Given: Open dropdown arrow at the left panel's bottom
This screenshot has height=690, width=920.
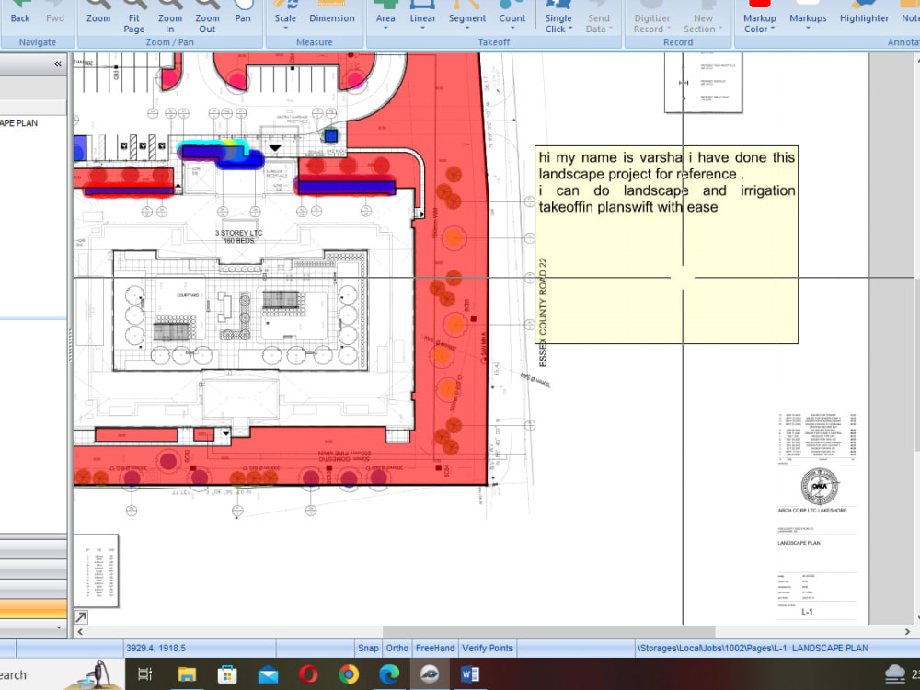Looking at the screenshot, I should (59, 627).
